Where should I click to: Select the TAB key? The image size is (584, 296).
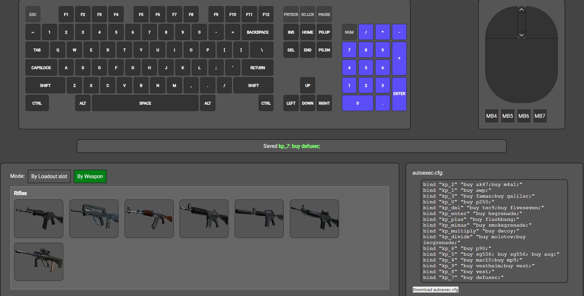(x=37, y=50)
